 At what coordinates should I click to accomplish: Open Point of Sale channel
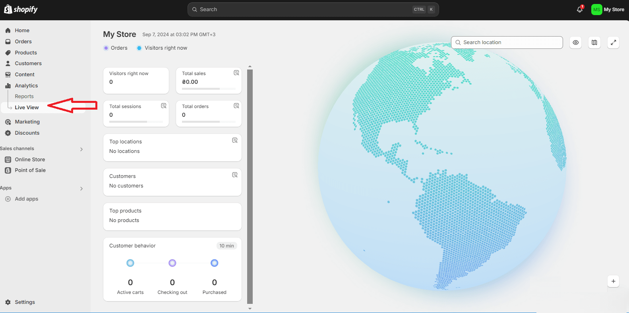(30, 170)
